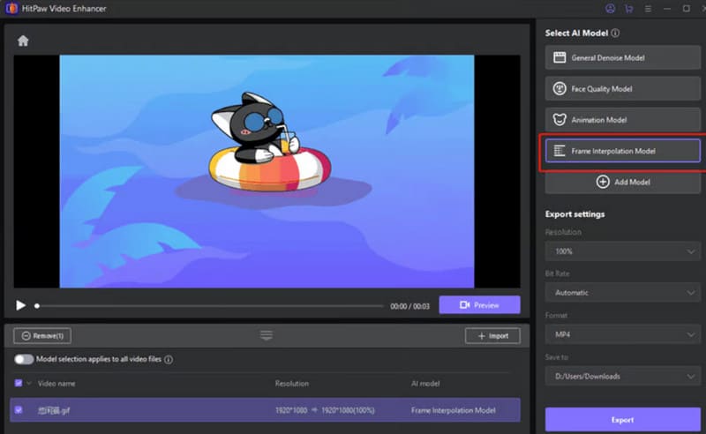Click the Export button

[x=623, y=420]
